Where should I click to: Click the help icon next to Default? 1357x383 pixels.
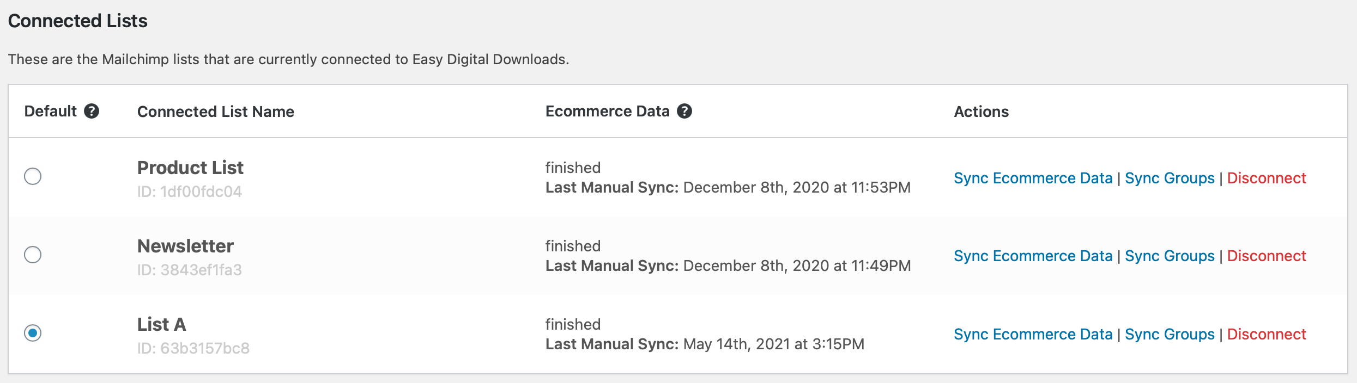[x=92, y=111]
